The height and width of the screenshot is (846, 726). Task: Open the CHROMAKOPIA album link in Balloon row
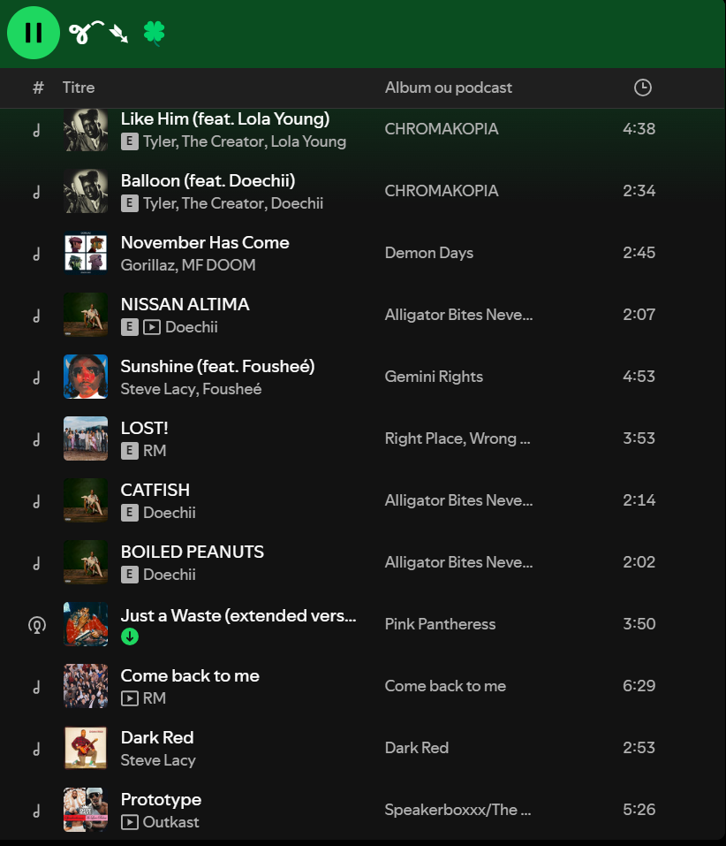click(x=442, y=191)
